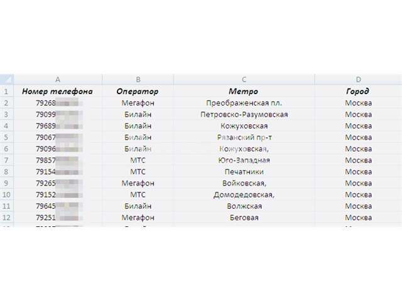Select the Беговая cell
Image resolution: width=402 pixels, height=301 pixels.
tap(244, 218)
